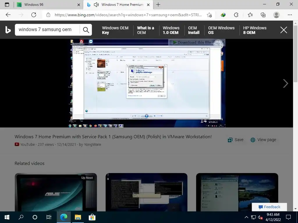298x223 pixels.
Task: Choose the OEM Install suggestion
Action: 194,30
